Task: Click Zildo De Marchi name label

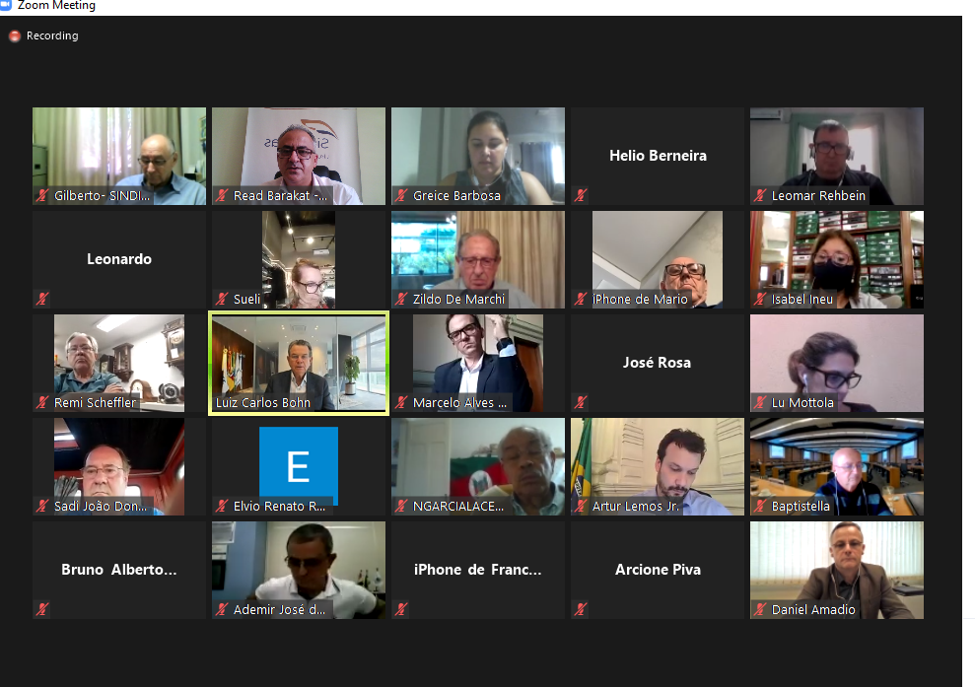Action: point(458,299)
